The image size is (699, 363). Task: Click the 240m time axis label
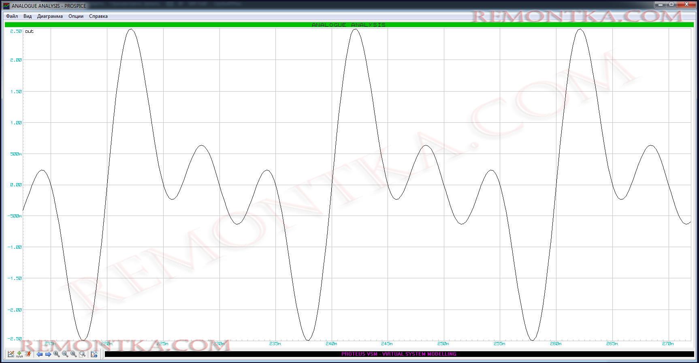(331, 344)
